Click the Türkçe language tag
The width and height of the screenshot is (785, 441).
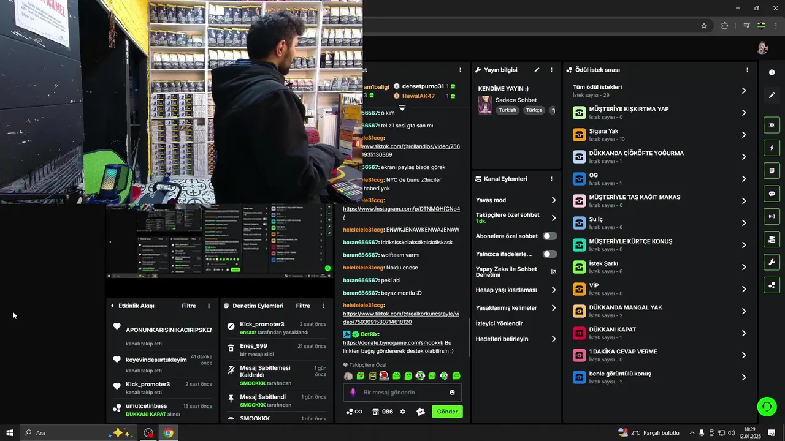pos(534,110)
